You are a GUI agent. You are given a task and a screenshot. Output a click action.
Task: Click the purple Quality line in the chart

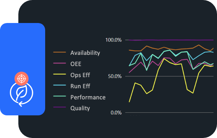click(x=171, y=40)
